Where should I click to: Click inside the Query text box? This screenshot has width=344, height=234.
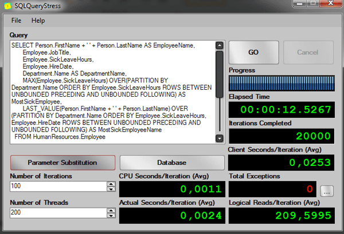point(113,92)
